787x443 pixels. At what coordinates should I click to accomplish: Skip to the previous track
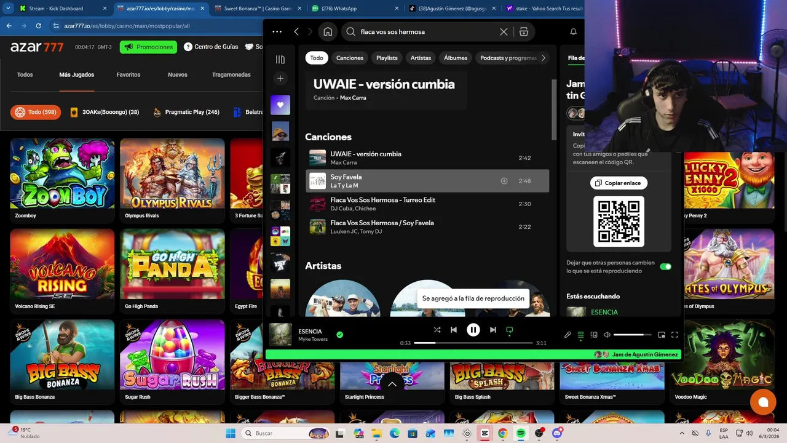point(454,330)
